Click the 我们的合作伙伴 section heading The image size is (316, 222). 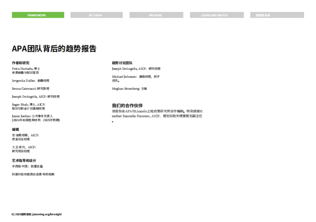tap(127, 106)
